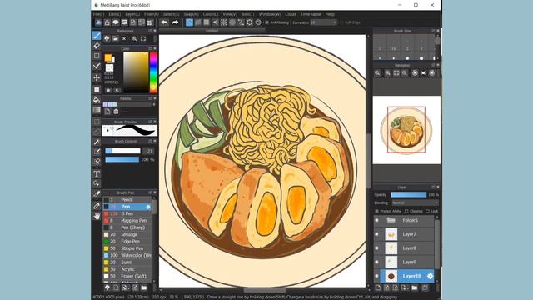
Task: Open Filter menu
Action: [152, 14]
